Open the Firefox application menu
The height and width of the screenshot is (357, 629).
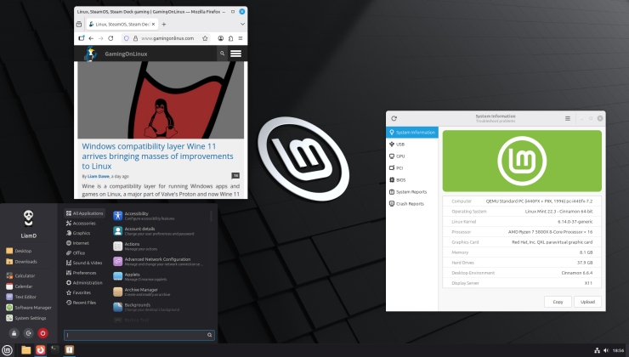pyautogui.click(x=240, y=38)
